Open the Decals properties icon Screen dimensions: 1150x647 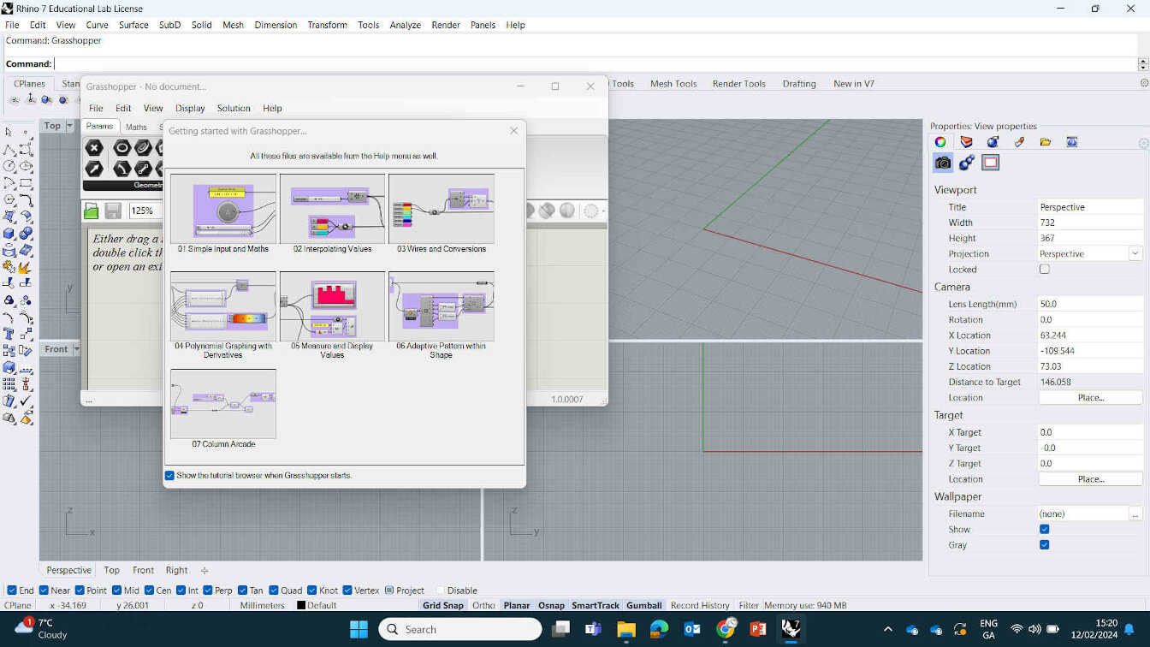coord(1019,142)
